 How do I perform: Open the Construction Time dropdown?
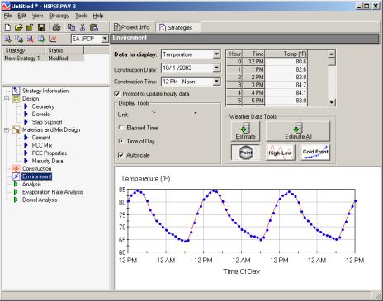pos(217,82)
